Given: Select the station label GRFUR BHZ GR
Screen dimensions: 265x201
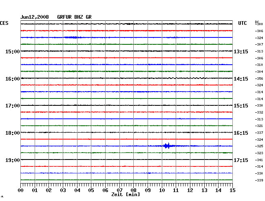Looking at the screenshot, I should click(x=74, y=17).
